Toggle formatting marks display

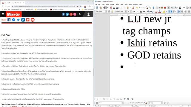tap(153, 8)
